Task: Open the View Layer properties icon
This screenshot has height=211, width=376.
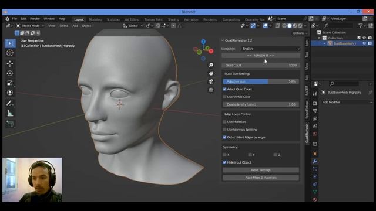Action: click(315, 118)
